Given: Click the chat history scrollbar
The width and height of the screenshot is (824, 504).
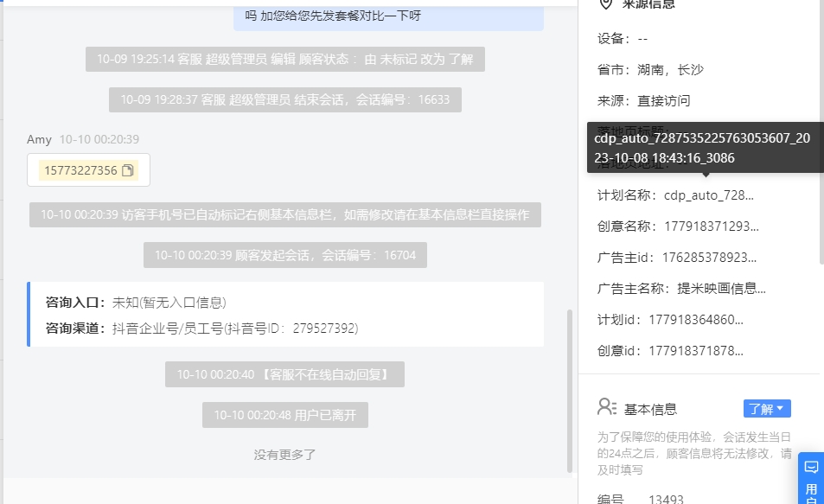Looking at the screenshot, I should (x=570, y=391).
